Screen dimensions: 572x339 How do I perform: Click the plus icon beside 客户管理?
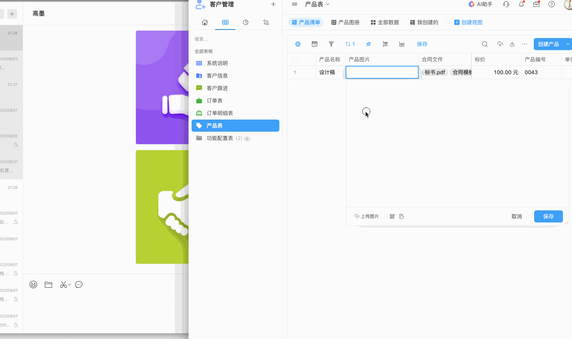[x=273, y=4]
